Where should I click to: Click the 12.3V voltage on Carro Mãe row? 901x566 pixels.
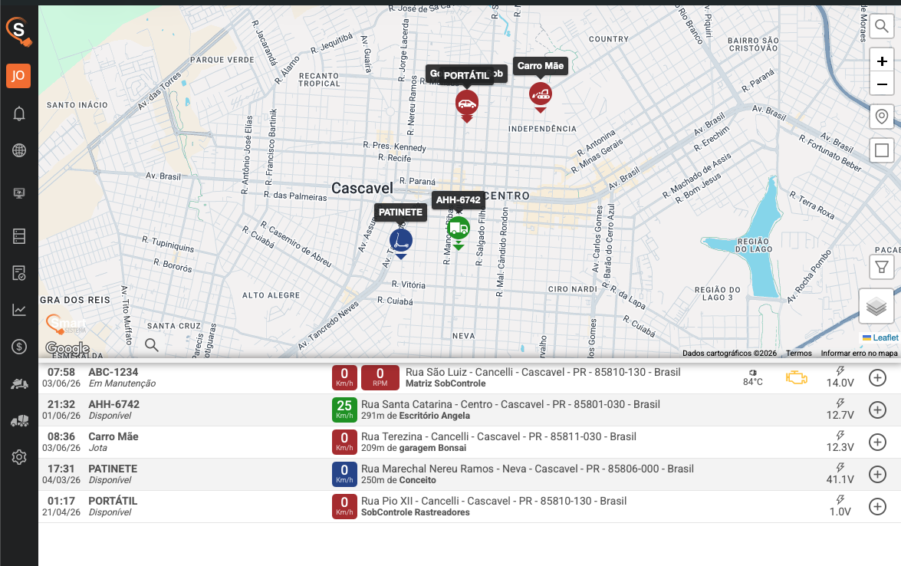[840, 442]
